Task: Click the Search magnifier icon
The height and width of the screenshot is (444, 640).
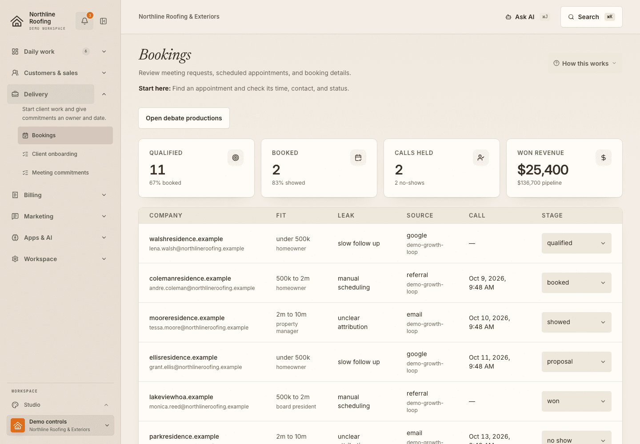Action: click(571, 17)
